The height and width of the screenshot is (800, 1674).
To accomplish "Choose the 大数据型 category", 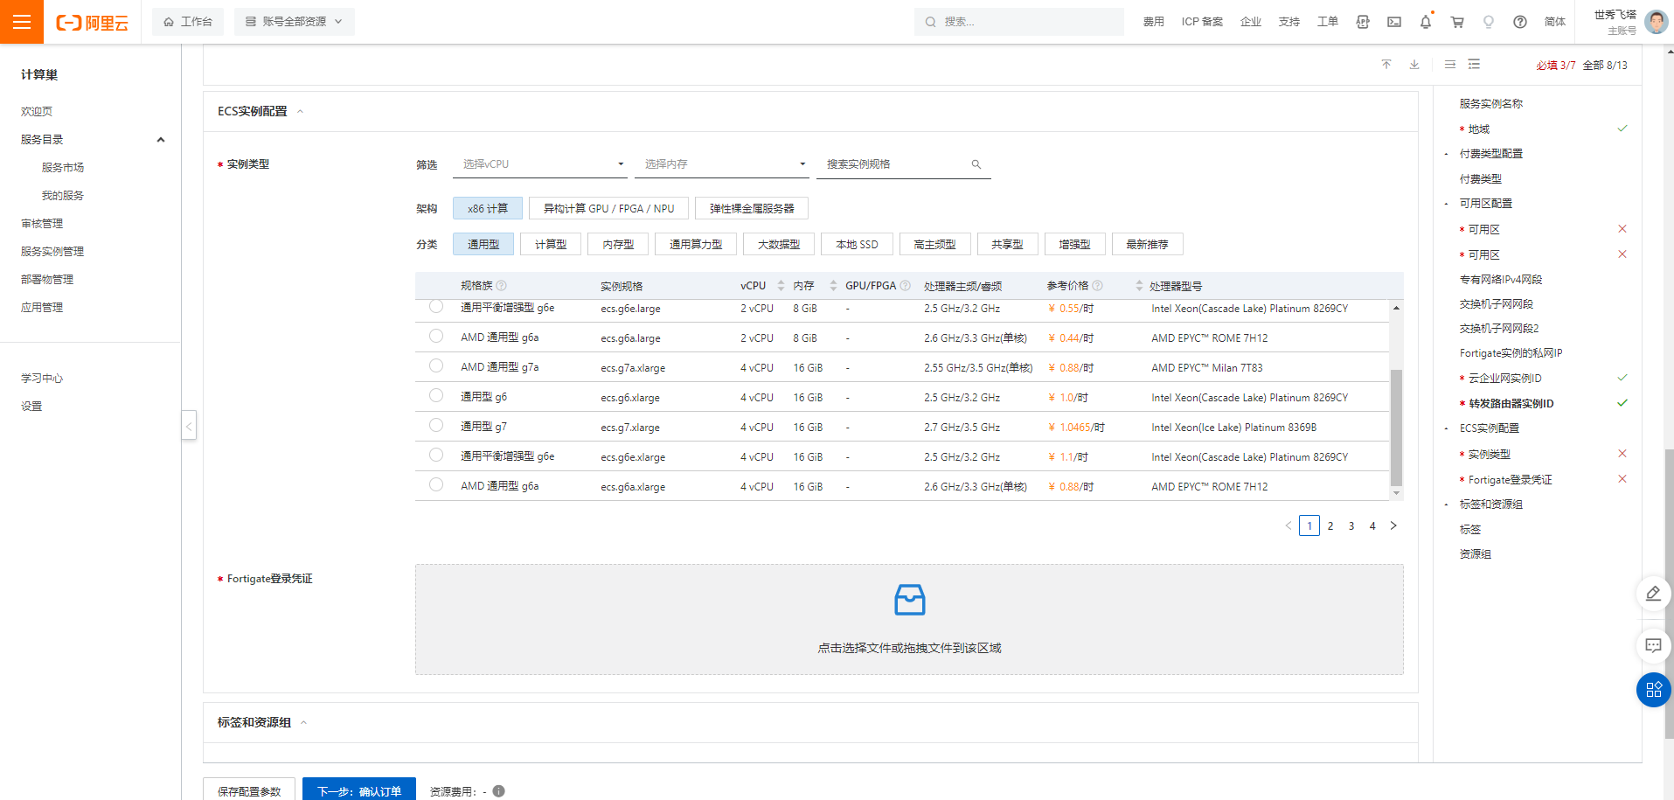I will [779, 245].
